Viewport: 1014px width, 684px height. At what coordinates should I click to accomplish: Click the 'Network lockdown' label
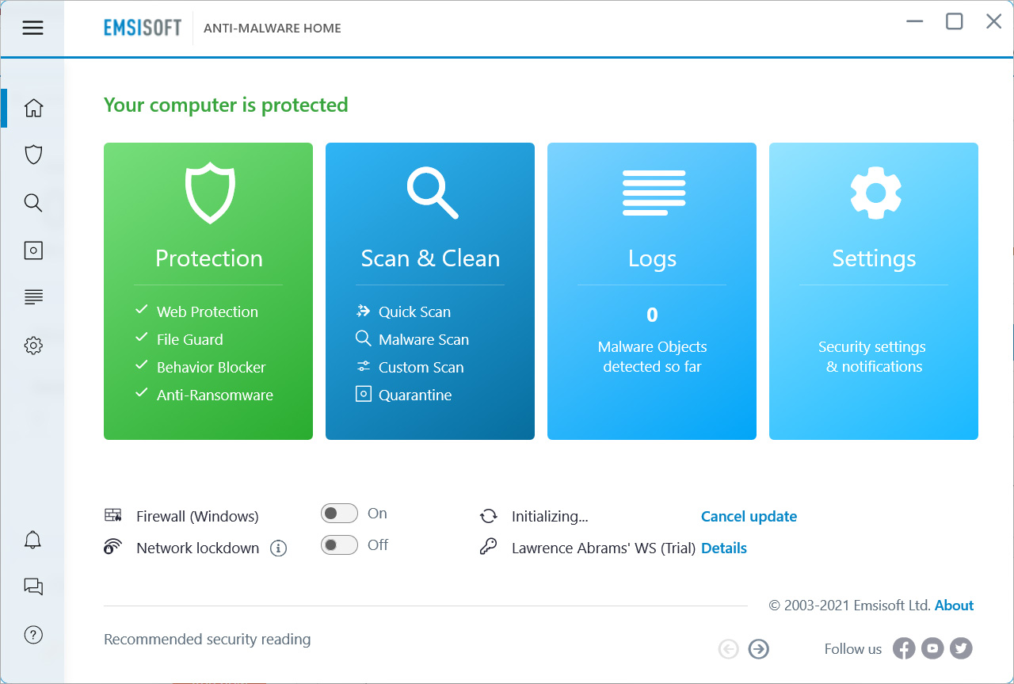pyautogui.click(x=198, y=548)
